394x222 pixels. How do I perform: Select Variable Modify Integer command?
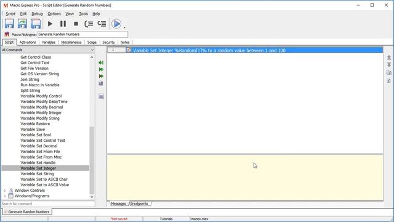point(41,113)
